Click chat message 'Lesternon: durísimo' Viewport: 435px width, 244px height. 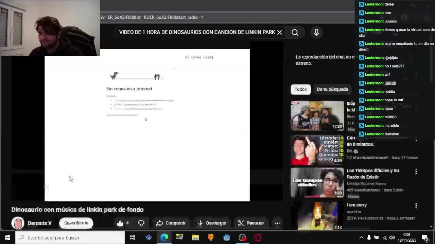click(379, 134)
